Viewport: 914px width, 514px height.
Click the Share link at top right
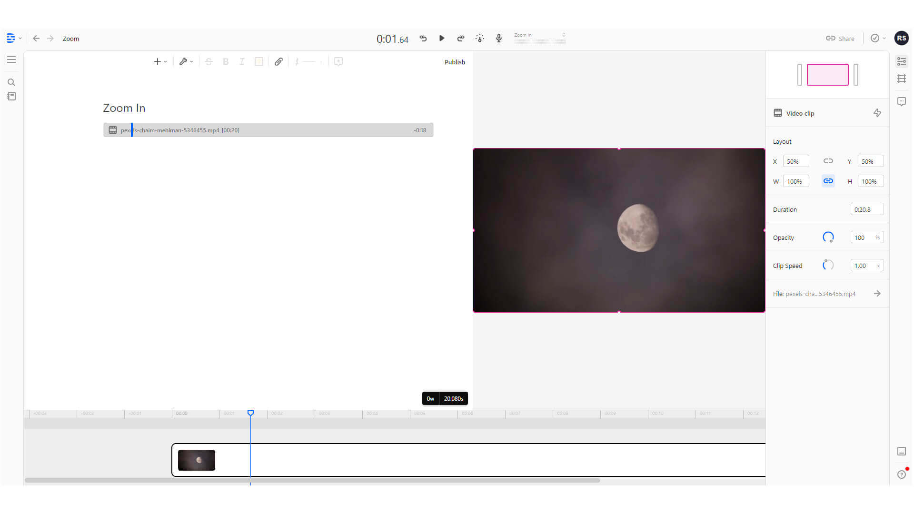pos(840,38)
